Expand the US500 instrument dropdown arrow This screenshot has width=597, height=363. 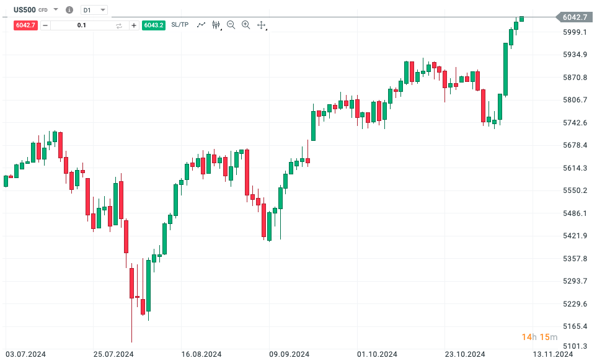(x=56, y=10)
